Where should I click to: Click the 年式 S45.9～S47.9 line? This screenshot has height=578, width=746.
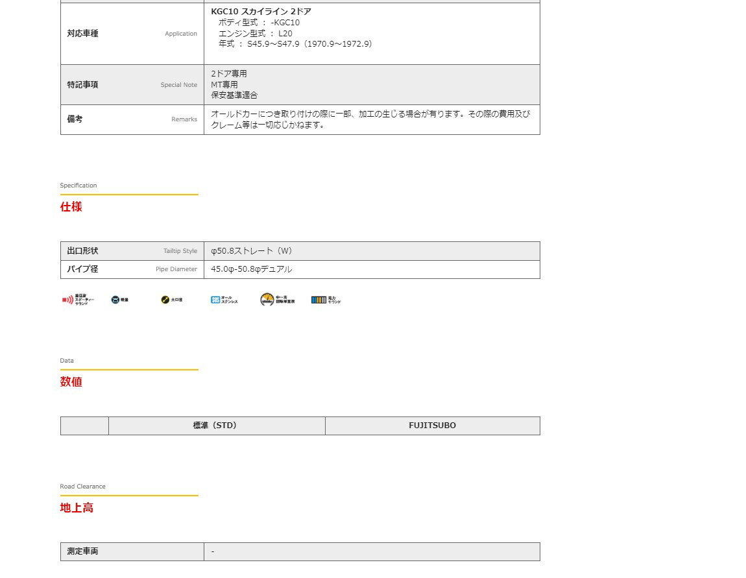click(295, 43)
